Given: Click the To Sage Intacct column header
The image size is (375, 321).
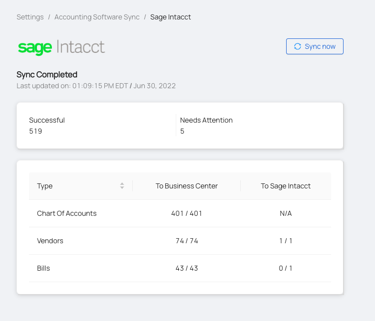Looking at the screenshot, I should pos(286,186).
